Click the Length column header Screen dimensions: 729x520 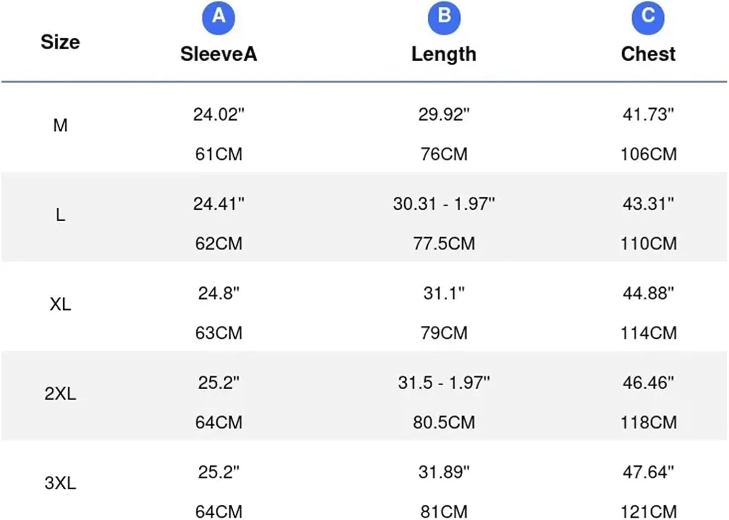point(444,54)
